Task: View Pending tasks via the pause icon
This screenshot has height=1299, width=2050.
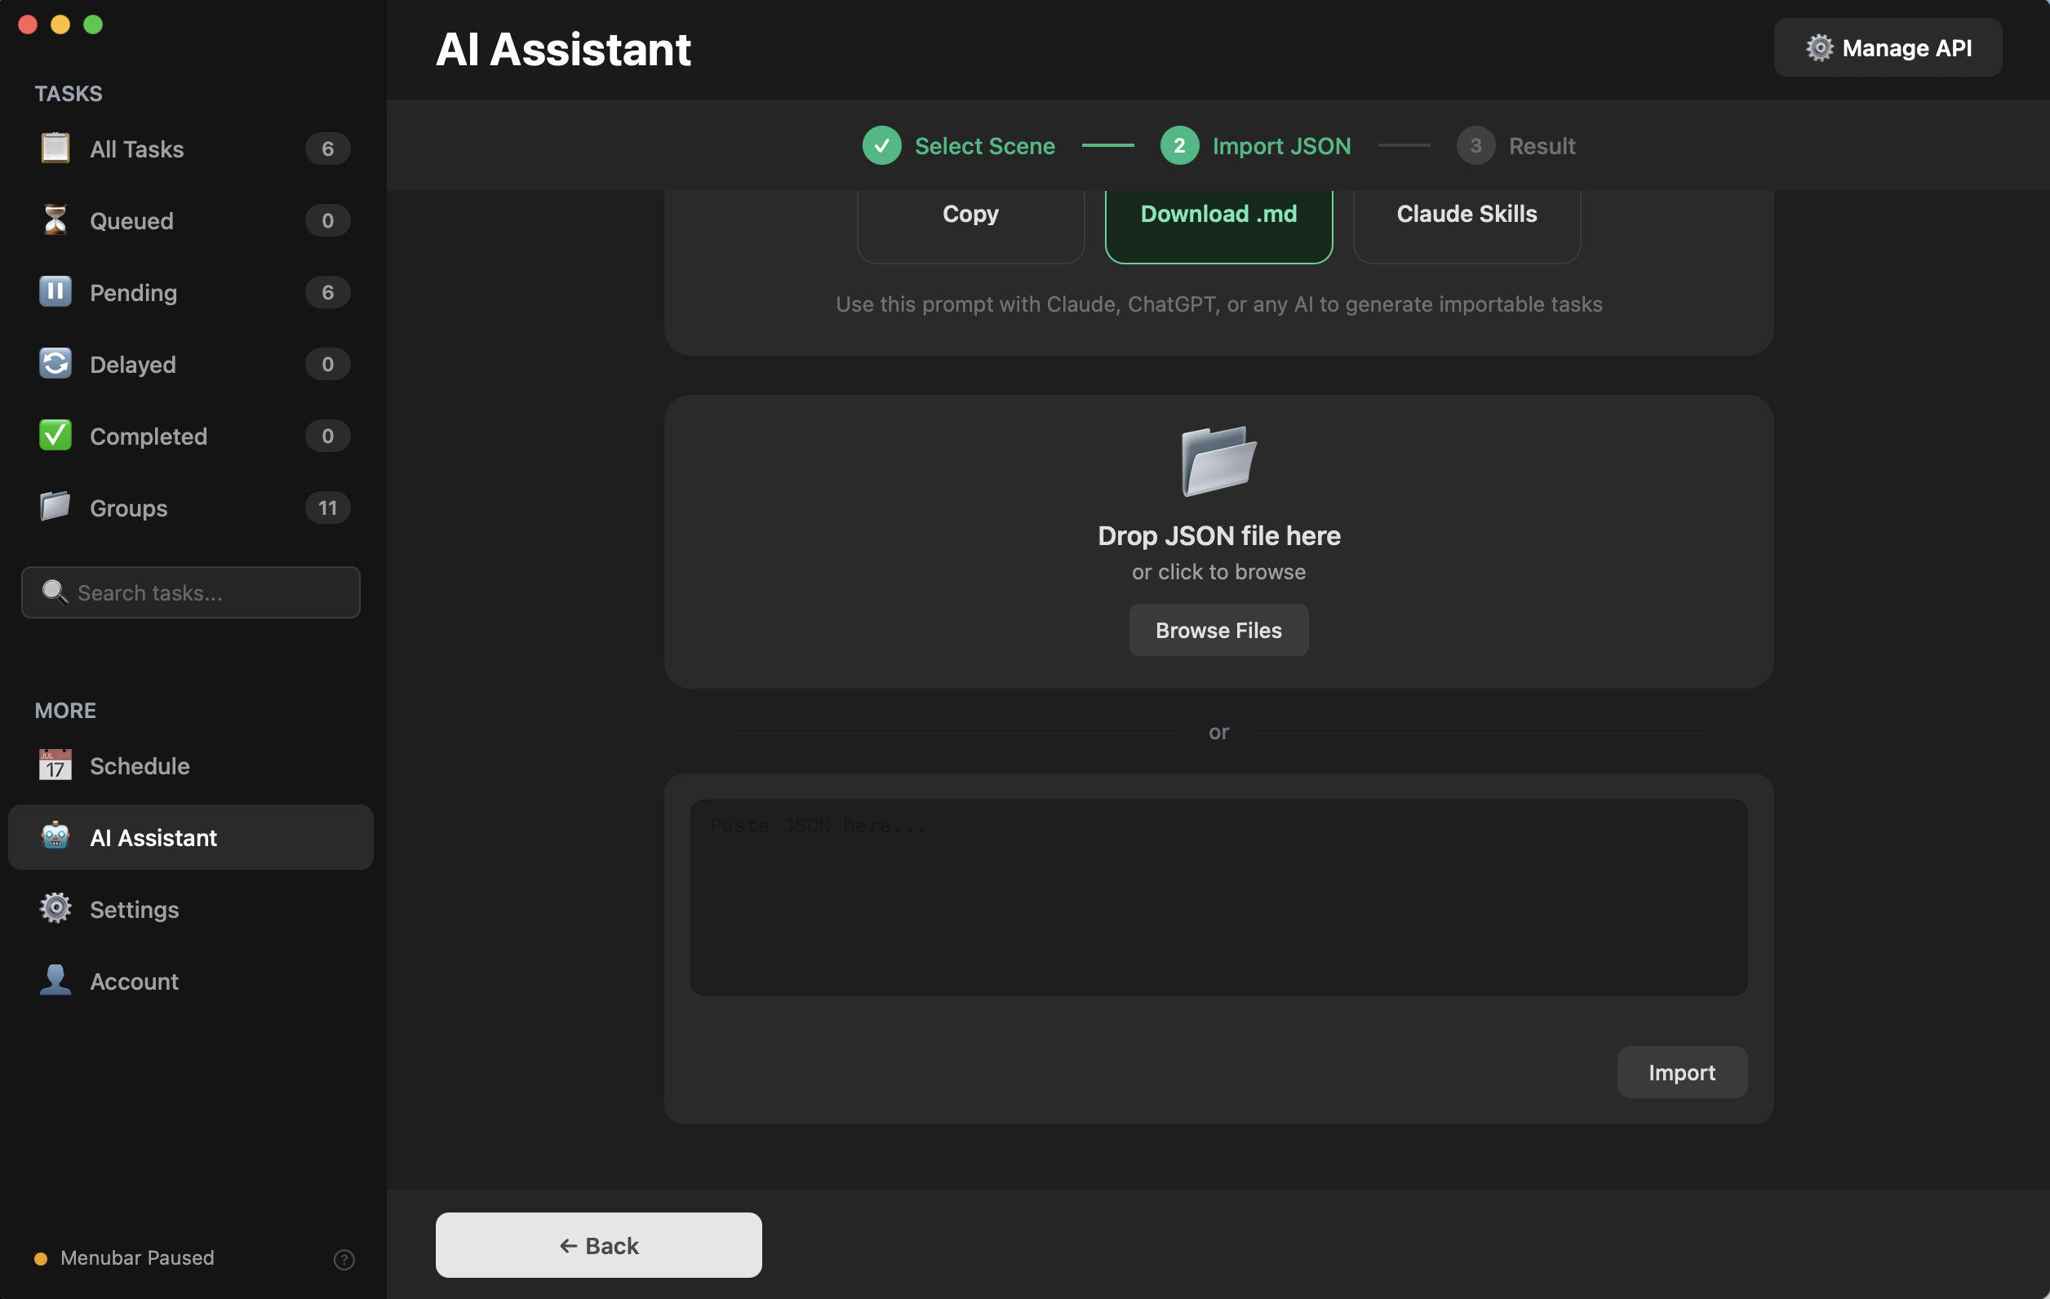Action: [54, 292]
